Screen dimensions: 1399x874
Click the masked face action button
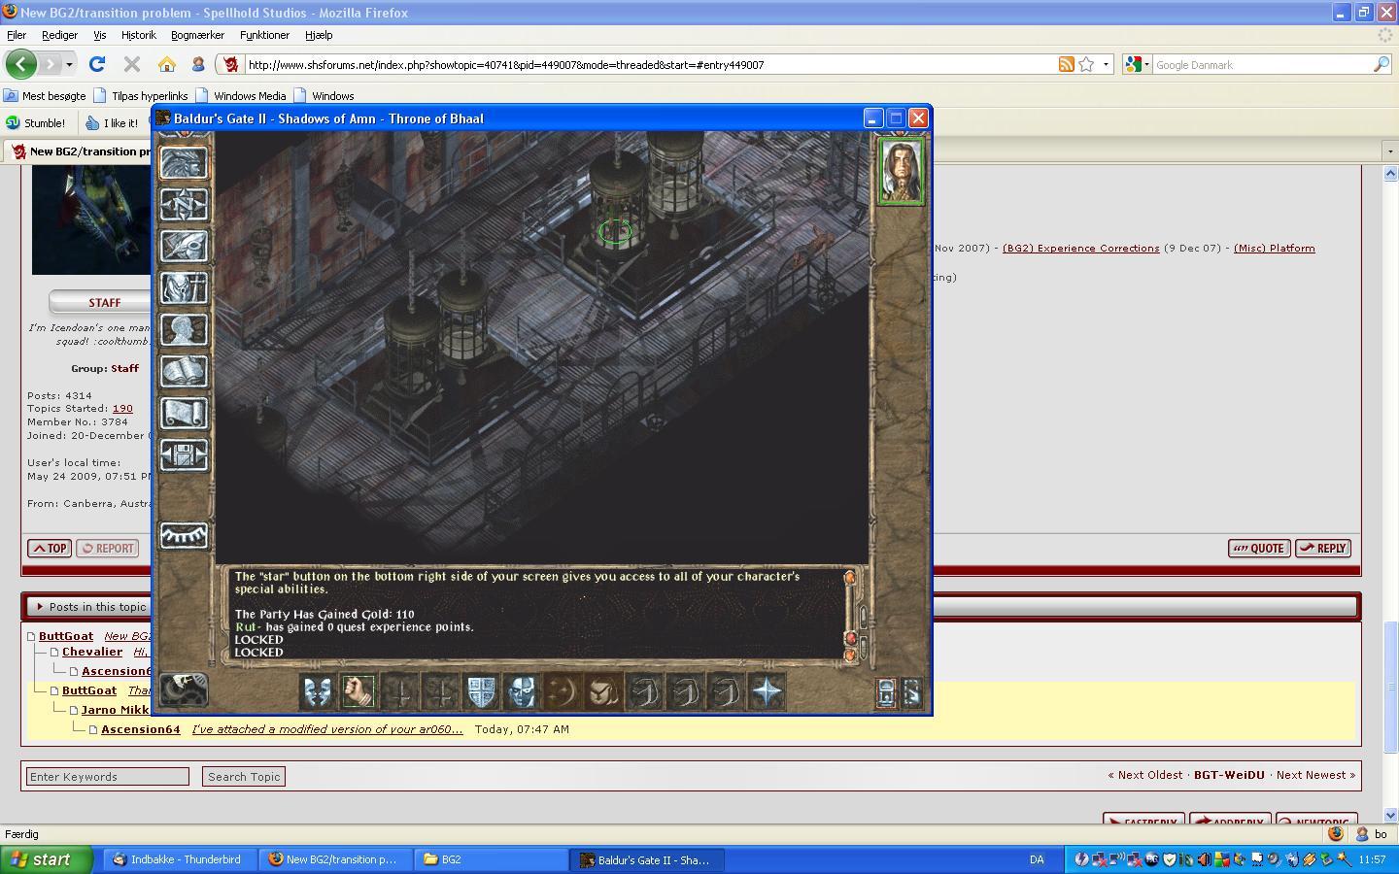pos(522,691)
